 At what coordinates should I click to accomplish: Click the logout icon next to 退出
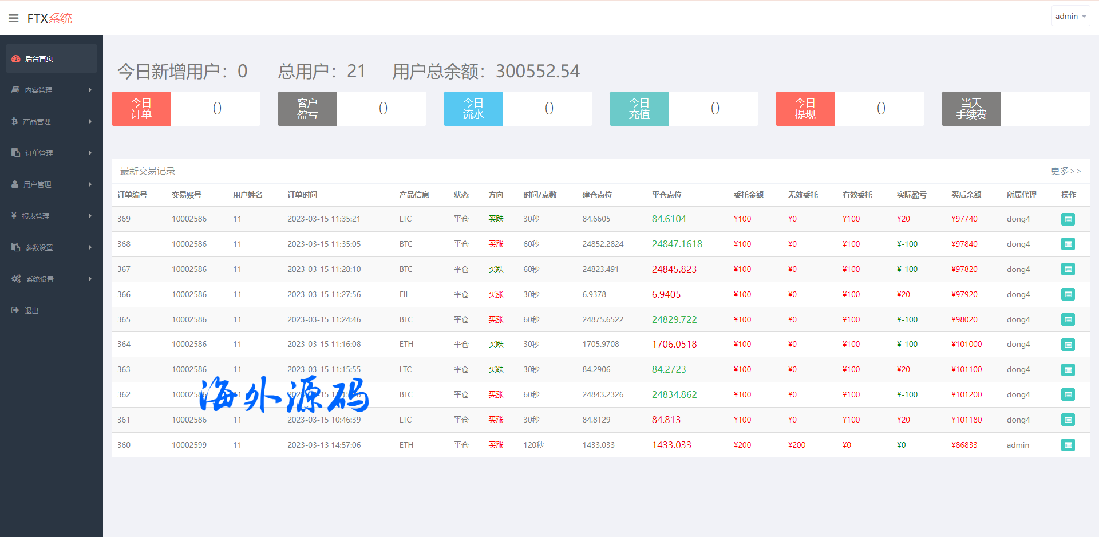pyautogui.click(x=15, y=310)
